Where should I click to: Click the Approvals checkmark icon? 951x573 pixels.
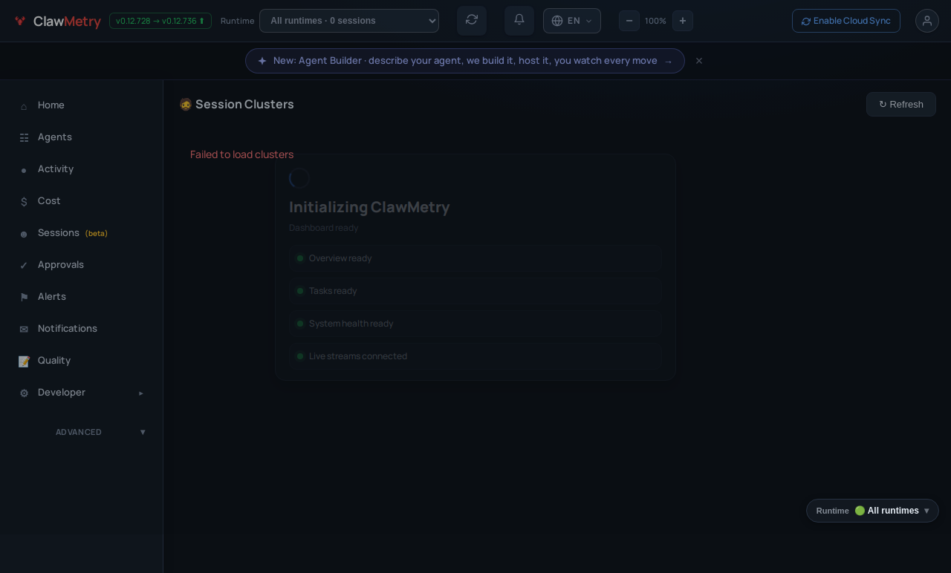coord(24,266)
